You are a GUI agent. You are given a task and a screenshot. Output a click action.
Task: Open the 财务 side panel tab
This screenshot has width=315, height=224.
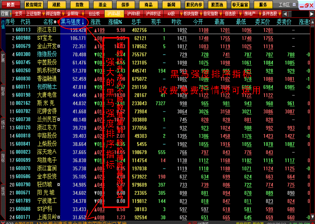[3, 91]
